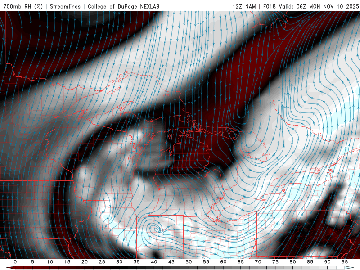The image size is (360, 270).
Task: Select the "50" percent scale label
Action: pyautogui.click(x=189, y=262)
